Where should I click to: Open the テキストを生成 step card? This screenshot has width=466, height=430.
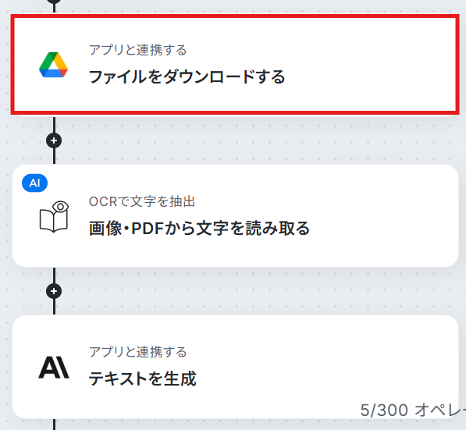[235, 367]
